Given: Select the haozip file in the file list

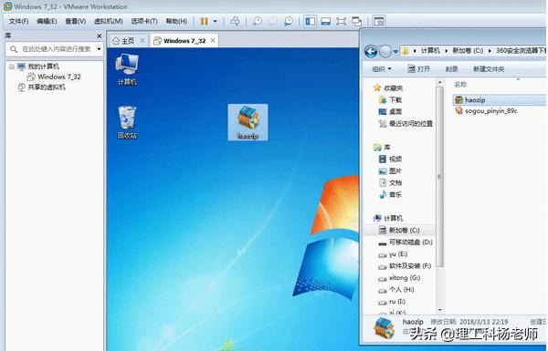Looking at the screenshot, I should point(500,100).
